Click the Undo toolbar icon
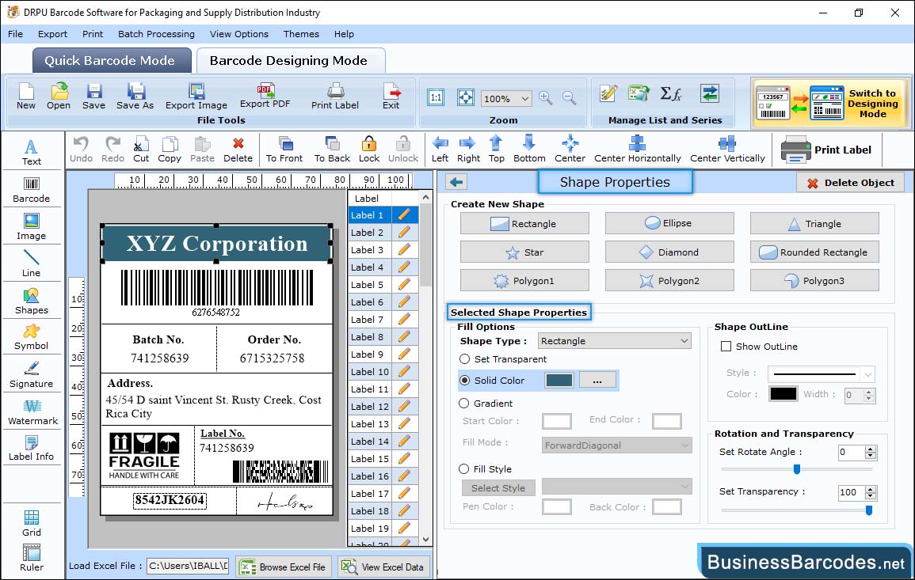 point(81,143)
